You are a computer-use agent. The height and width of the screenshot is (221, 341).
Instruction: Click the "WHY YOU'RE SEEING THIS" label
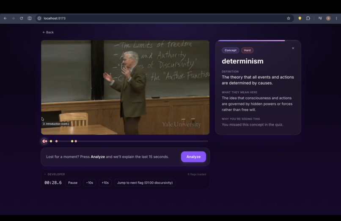pyautogui.click(x=241, y=119)
